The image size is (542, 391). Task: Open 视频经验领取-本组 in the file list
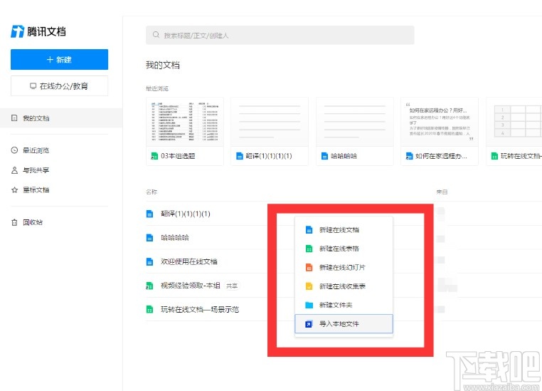[x=191, y=286]
